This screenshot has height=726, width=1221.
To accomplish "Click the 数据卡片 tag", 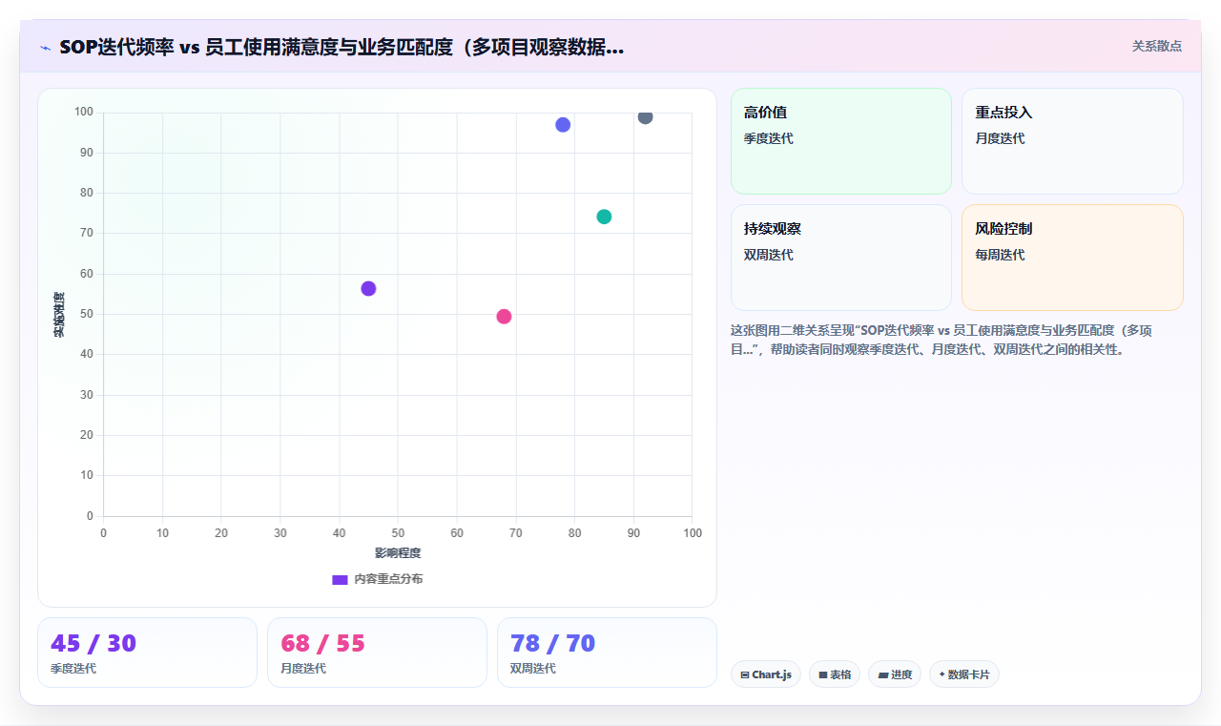I will click(x=964, y=674).
